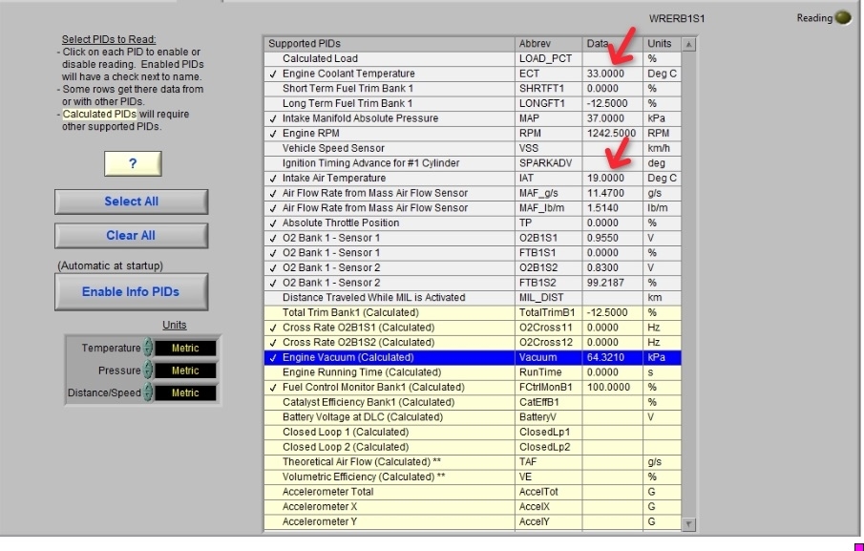Click the Vacuum value 64.3210
This screenshot has height=551, width=864.
605,357
